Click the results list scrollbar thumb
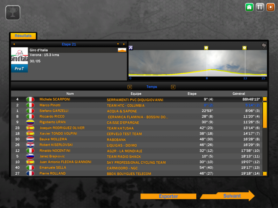The image size is (278, 208). (x=265, y=115)
